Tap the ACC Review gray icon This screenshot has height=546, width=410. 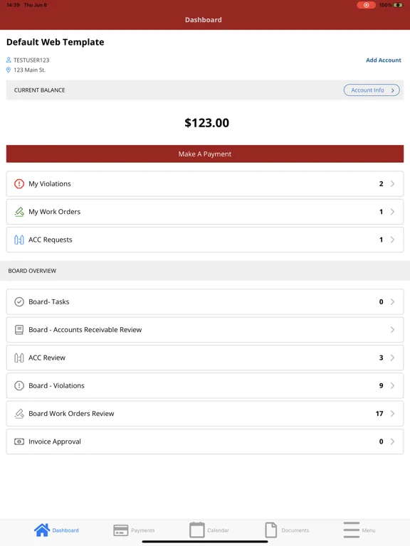click(19, 358)
